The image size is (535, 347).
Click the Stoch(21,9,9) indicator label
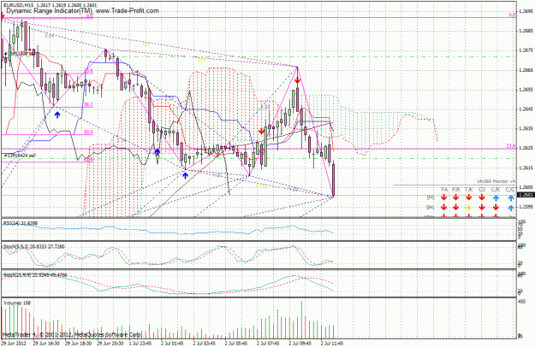35,275
